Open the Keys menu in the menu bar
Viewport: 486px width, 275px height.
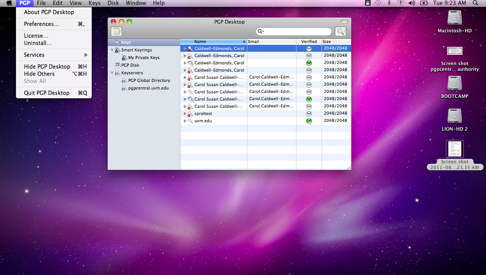[94, 3]
